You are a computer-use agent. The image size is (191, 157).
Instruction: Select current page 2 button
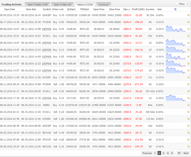159,153
